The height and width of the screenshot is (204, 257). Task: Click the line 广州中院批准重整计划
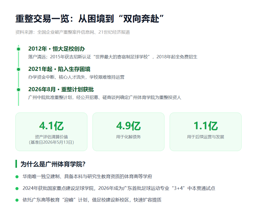105,97
